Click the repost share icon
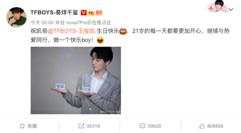 click(x=81, y=126)
